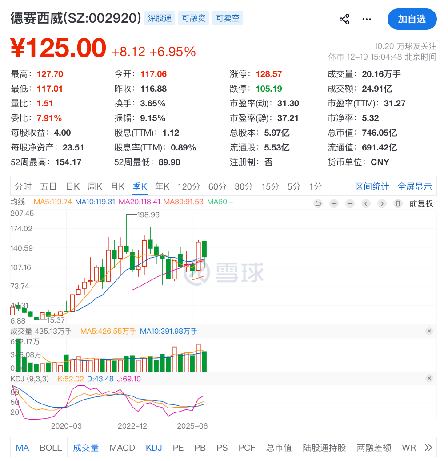Screen dimensions: 448x461
Task: Toggle PS indicator
Action: coord(222,448)
